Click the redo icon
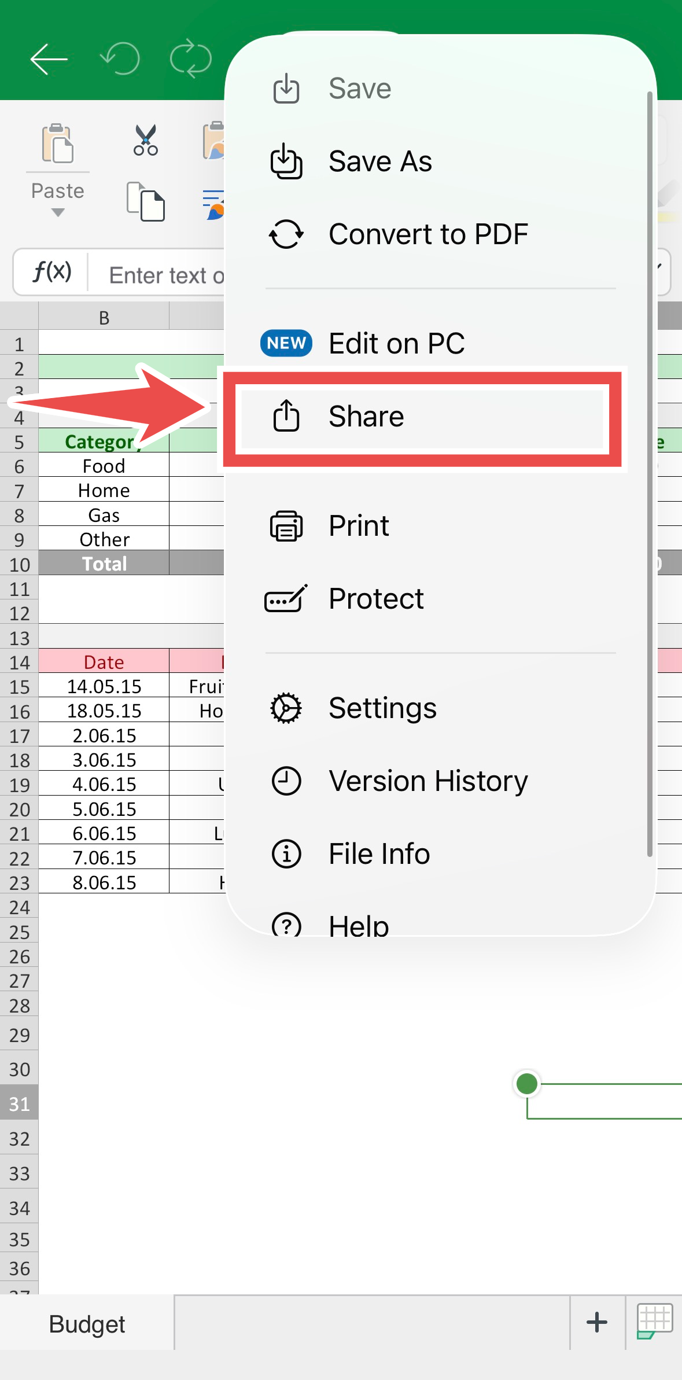Image resolution: width=682 pixels, height=1380 pixels. (191, 58)
